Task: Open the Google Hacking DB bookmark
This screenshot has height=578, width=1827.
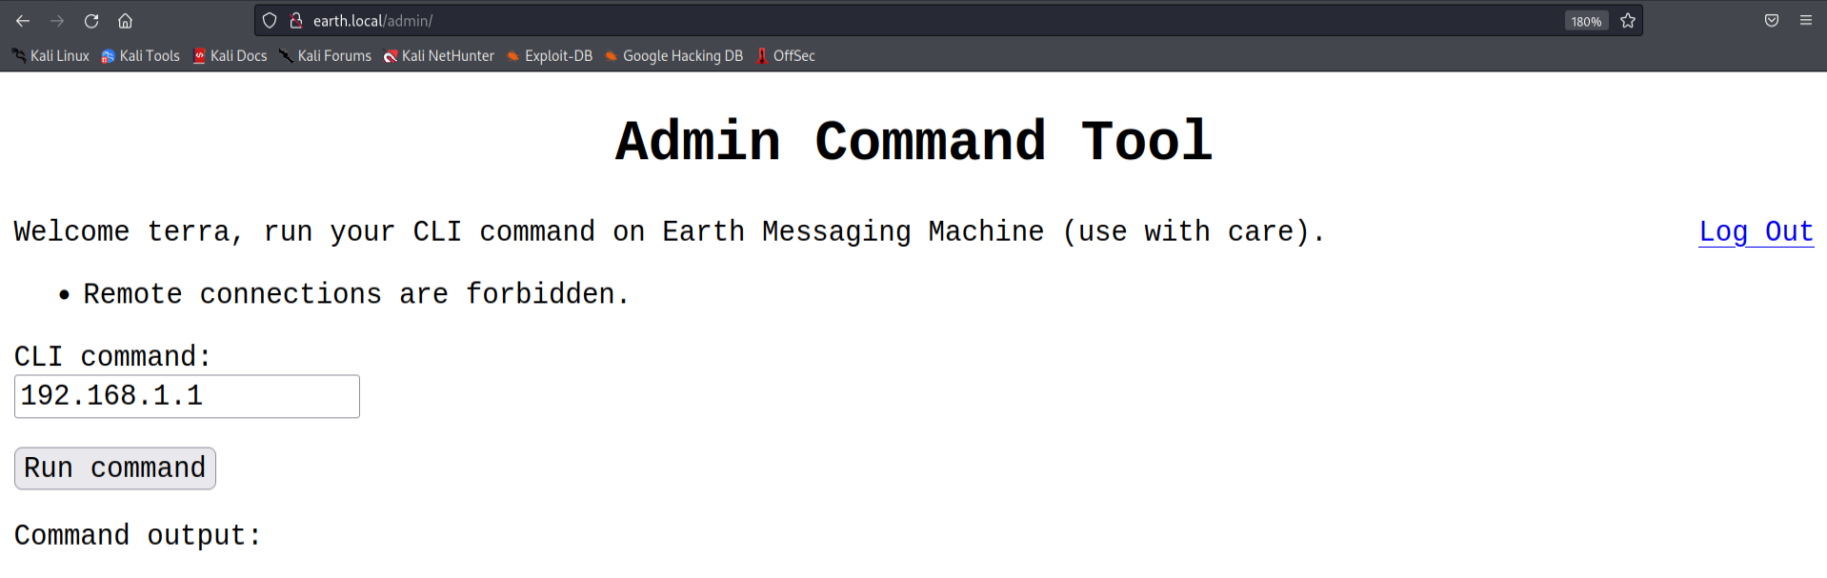Action: tap(674, 56)
